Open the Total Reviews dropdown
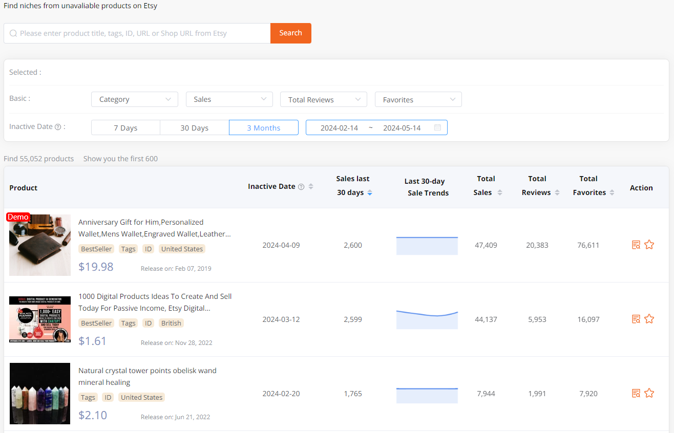 (x=323, y=99)
